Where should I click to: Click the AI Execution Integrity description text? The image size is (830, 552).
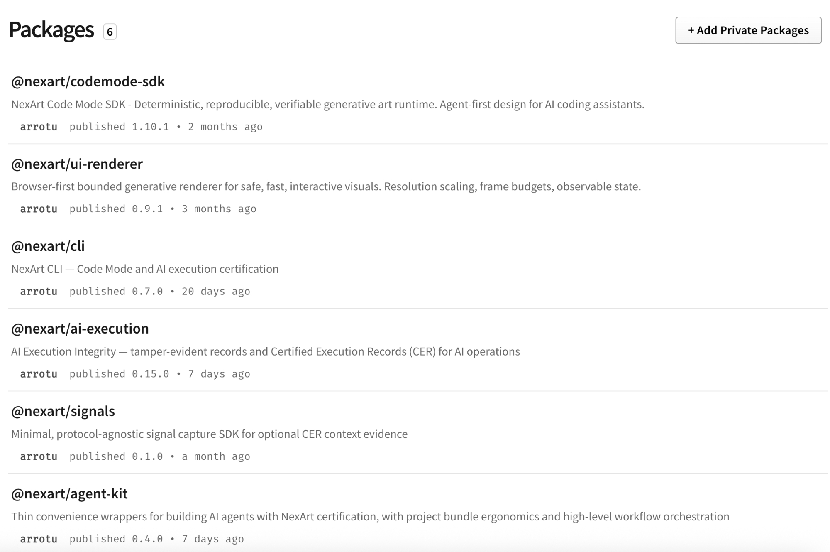(265, 352)
